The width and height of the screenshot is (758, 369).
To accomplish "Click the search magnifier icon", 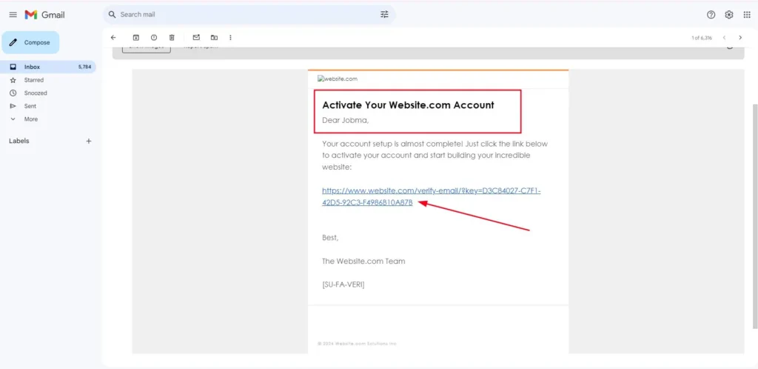I will point(113,15).
